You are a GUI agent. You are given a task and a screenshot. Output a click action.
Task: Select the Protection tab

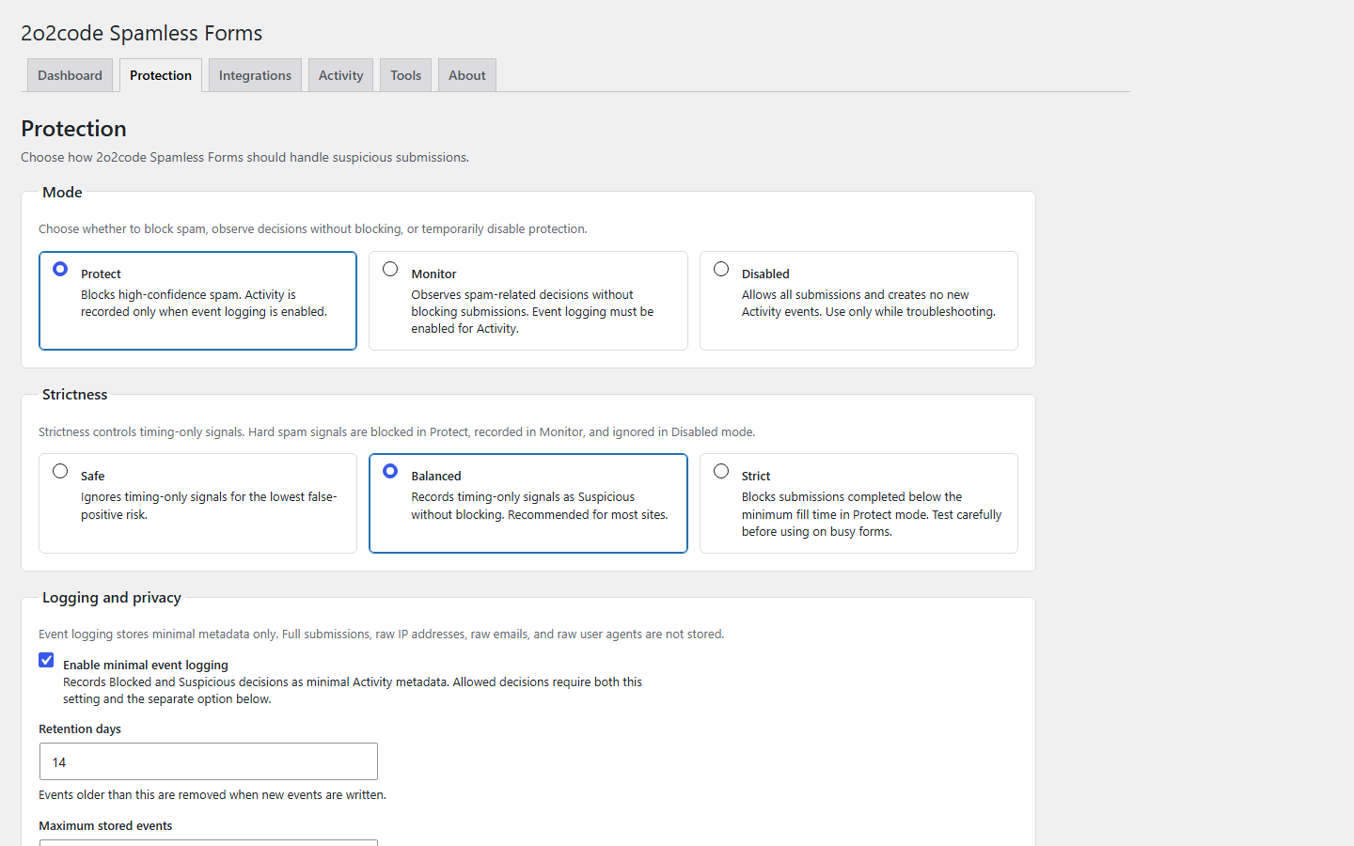pos(161,75)
